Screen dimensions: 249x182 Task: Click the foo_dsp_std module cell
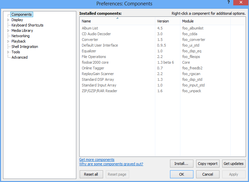click(x=192, y=79)
